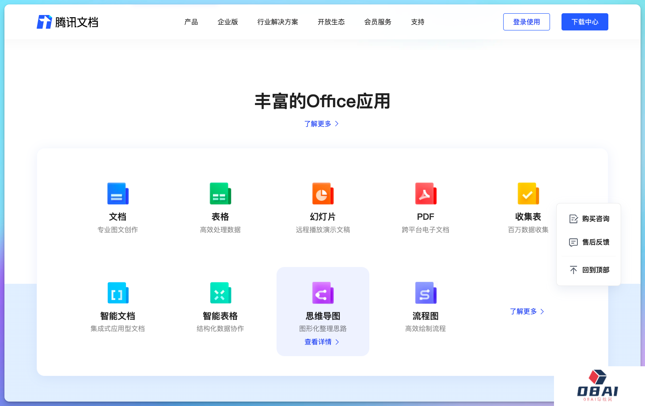This screenshot has height=406, width=645.
Task: Open the 流程图 flowchart icon
Action: [x=425, y=293]
